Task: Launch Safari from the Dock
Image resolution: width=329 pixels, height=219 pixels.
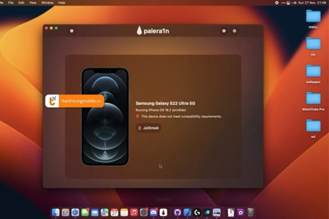Action: [75, 212]
